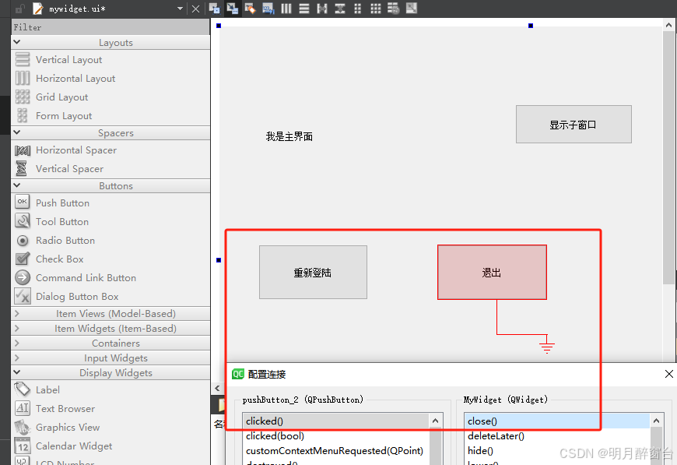The height and width of the screenshot is (465, 677).
Task: Apply Lay Out Horizontally from toolbar
Action: [x=286, y=9]
